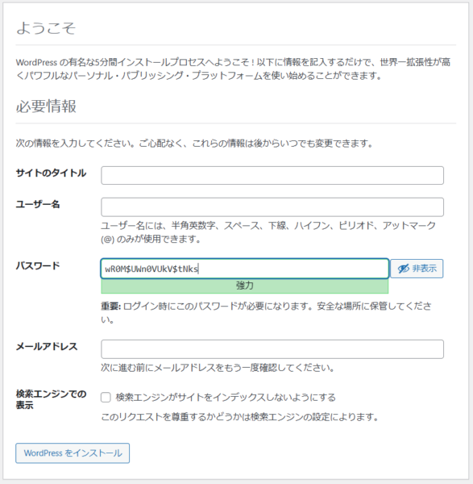Enable the search engine no-index checkbox
The image size is (473, 484).
tap(106, 397)
